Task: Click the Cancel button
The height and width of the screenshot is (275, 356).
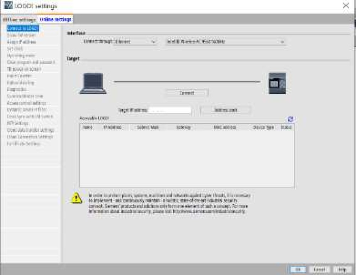Action: [319, 270]
